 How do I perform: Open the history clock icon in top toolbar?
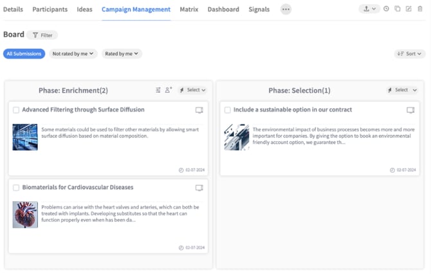click(x=386, y=9)
